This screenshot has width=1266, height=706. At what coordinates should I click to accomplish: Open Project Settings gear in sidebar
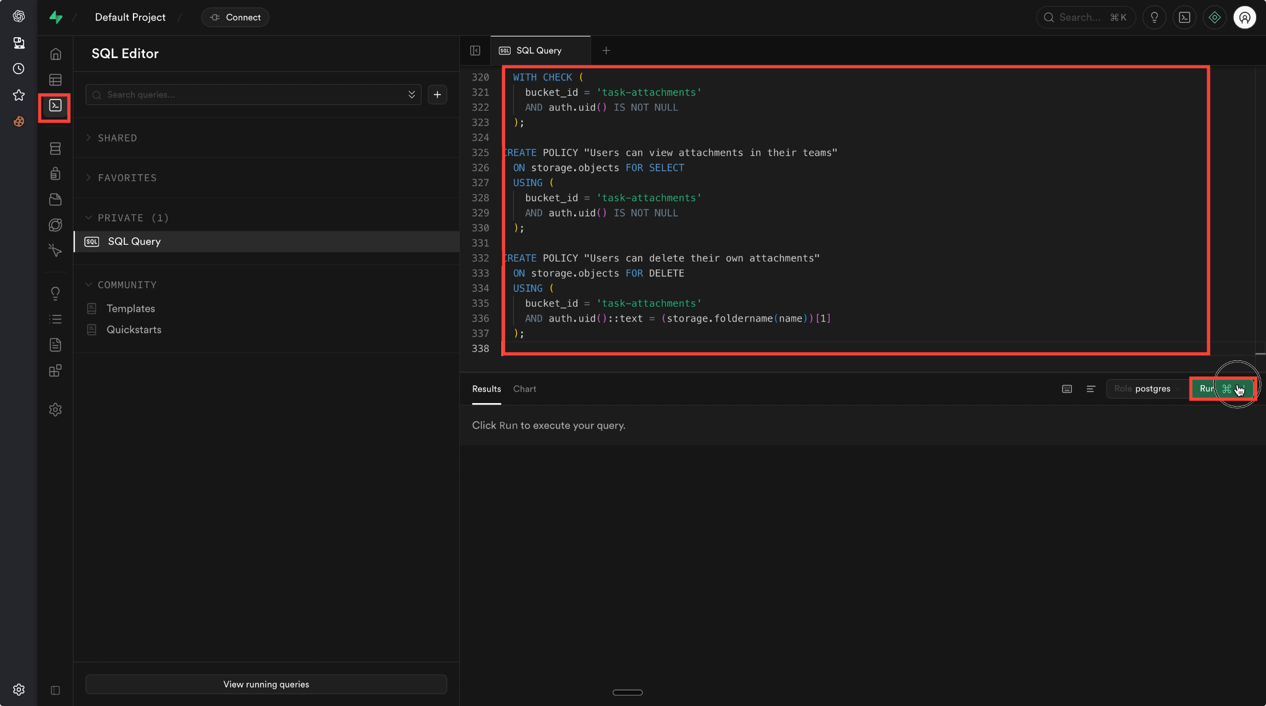pyautogui.click(x=56, y=409)
